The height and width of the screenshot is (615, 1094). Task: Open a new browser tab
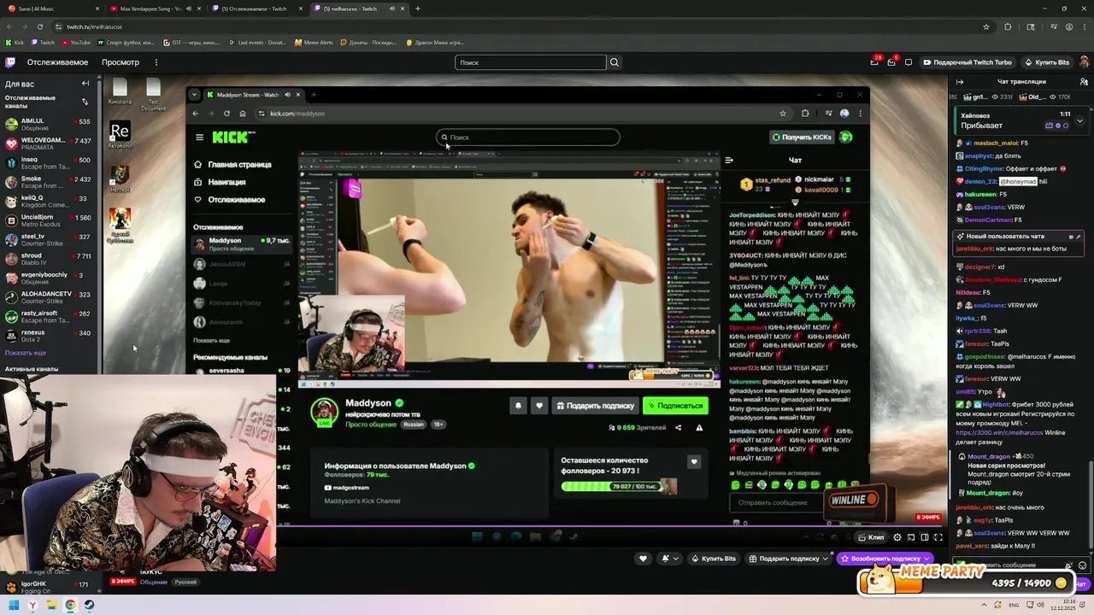coord(418,9)
